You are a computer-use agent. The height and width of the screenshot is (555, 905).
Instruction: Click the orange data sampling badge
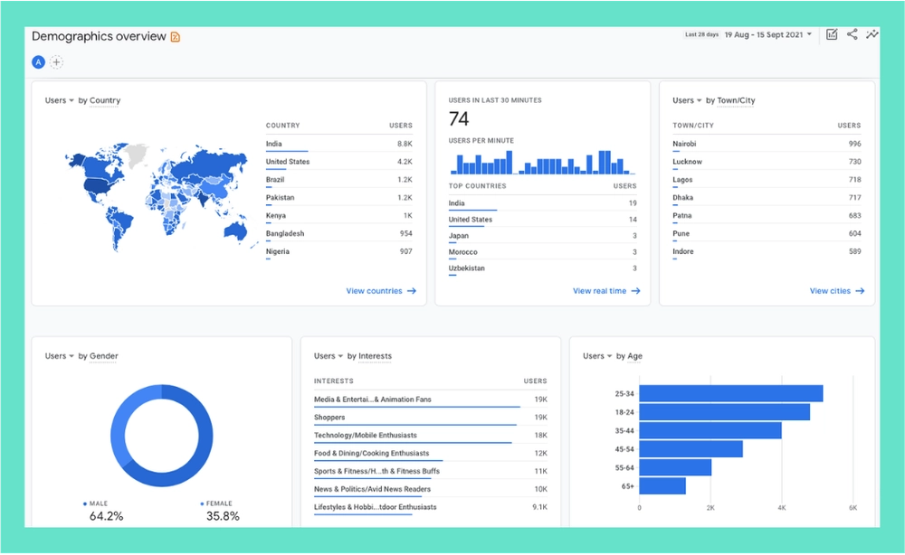coord(177,36)
